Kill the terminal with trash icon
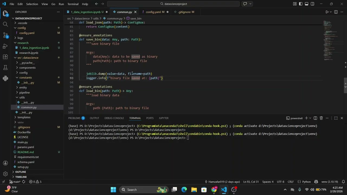Screen dimensions: 347x195 coord(321,118)
